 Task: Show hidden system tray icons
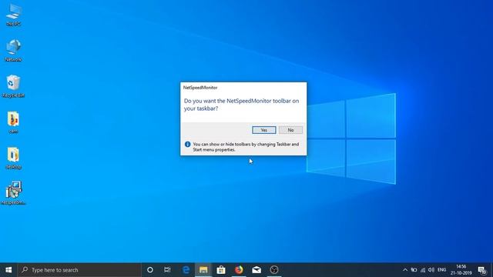pyautogui.click(x=405, y=270)
